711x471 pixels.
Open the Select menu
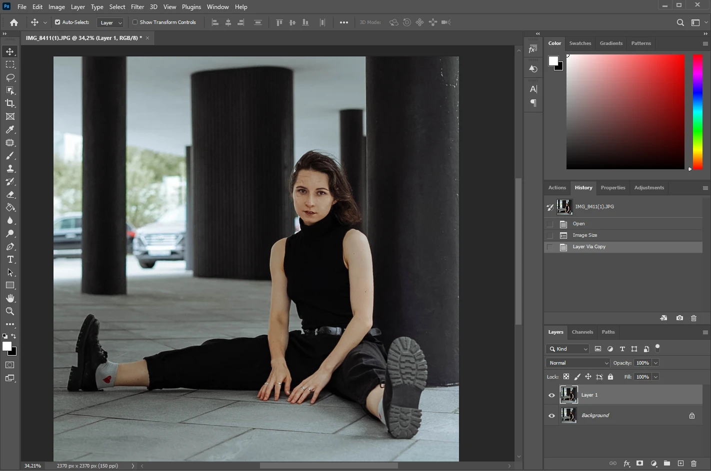tap(117, 7)
